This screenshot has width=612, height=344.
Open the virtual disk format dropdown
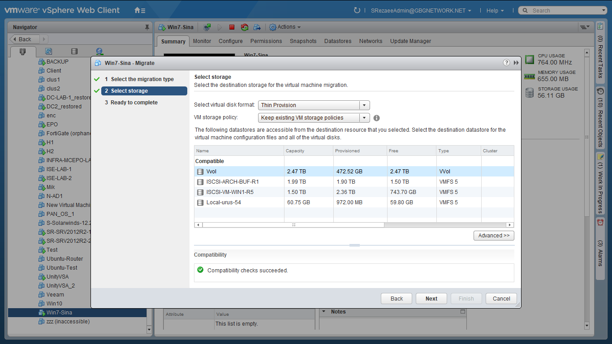coord(365,105)
